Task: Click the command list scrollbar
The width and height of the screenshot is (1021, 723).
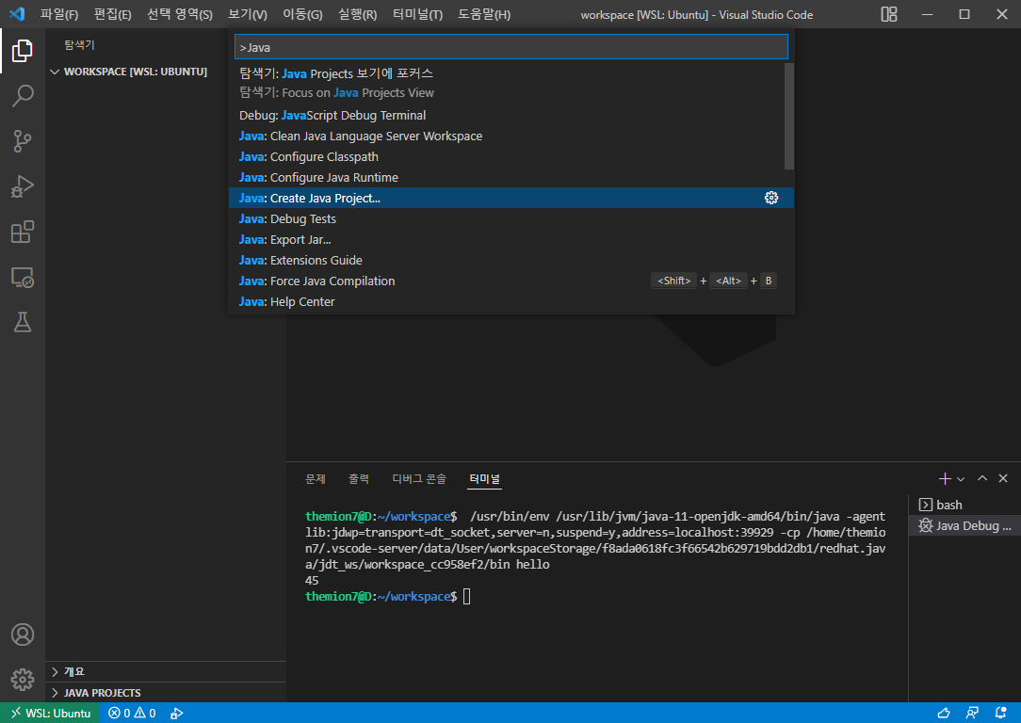Action: click(x=789, y=116)
